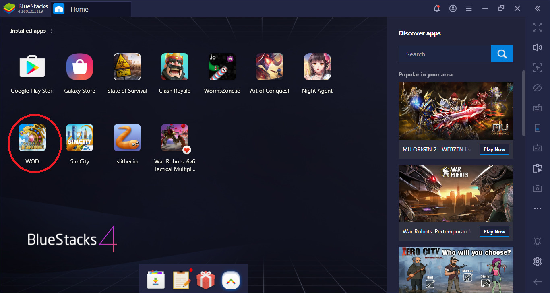This screenshot has height=293, width=550.
Task: Click the phone rotate icon in sidebar
Action: 538,128
